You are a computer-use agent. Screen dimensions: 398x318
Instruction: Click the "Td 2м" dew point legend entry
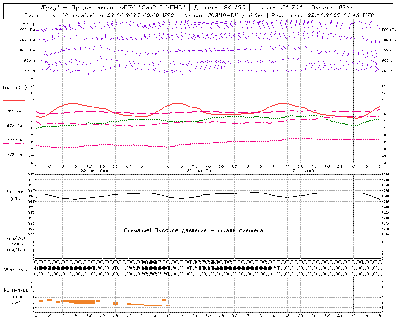[x=15, y=111]
